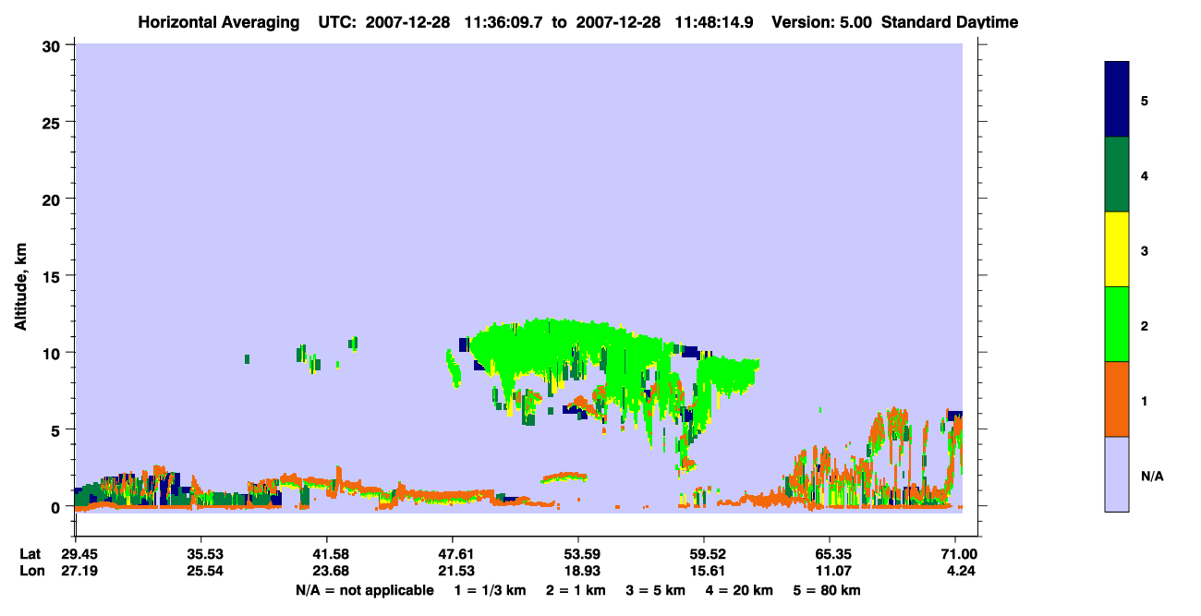This screenshot has width=1201, height=616.
Task: Click the bright green level 2 color swatch
Action: [1117, 324]
